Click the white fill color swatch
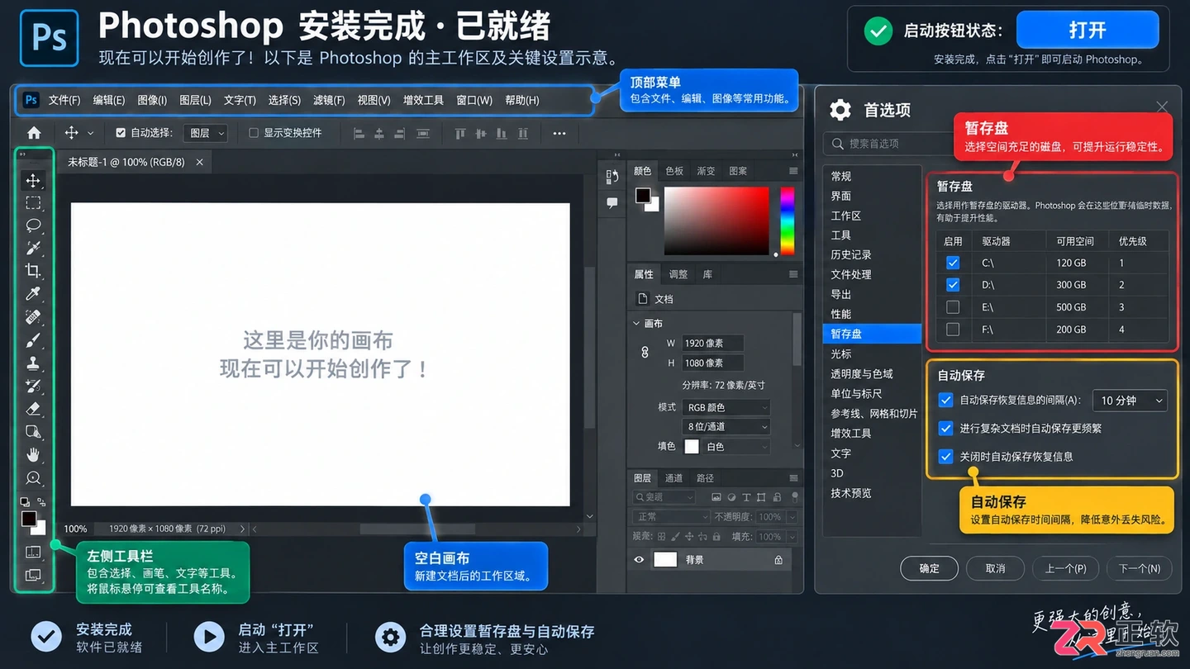 click(x=692, y=447)
